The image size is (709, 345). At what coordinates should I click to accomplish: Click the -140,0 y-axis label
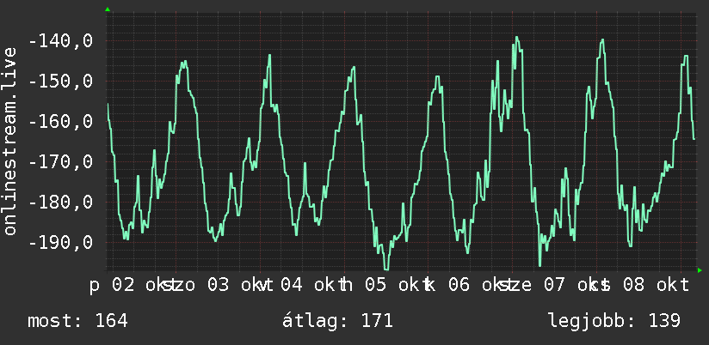click(60, 41)
